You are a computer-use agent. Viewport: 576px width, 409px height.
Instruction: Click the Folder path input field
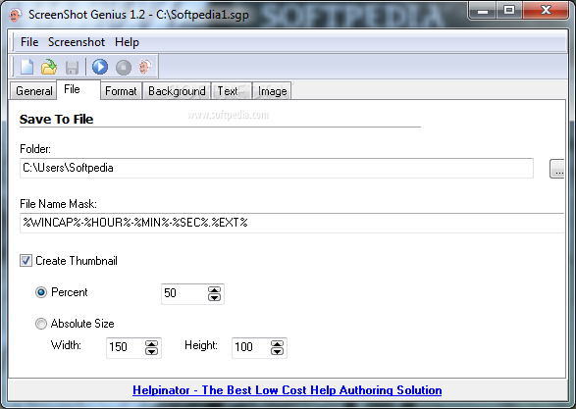(277, 168)
